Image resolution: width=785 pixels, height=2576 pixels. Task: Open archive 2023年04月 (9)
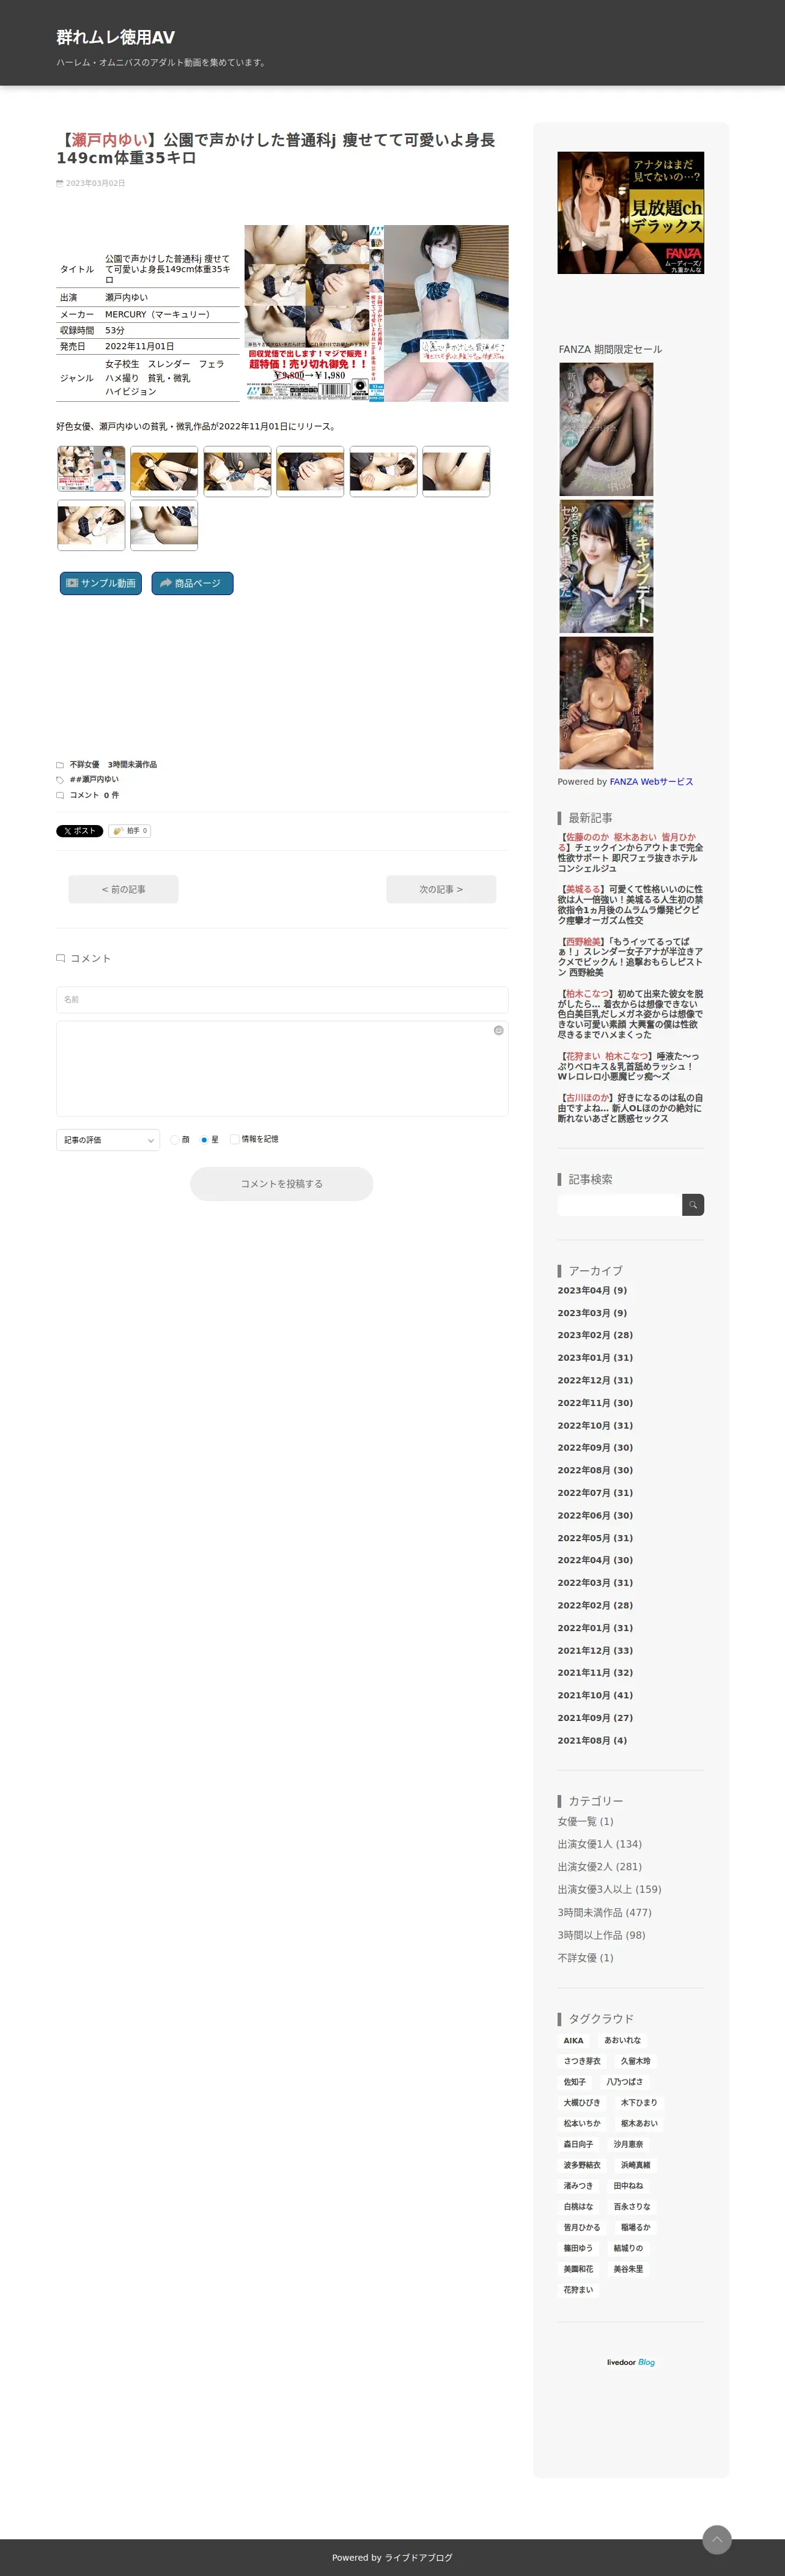(x=592, y=1291)
